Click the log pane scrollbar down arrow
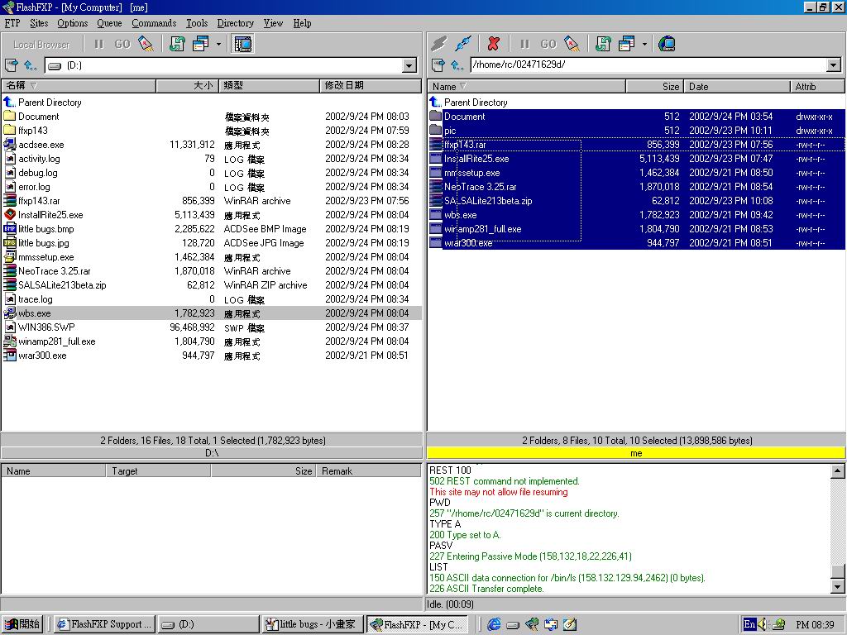Image resolution: width=847 pixels, height=635 pixels. click(838, 587)
